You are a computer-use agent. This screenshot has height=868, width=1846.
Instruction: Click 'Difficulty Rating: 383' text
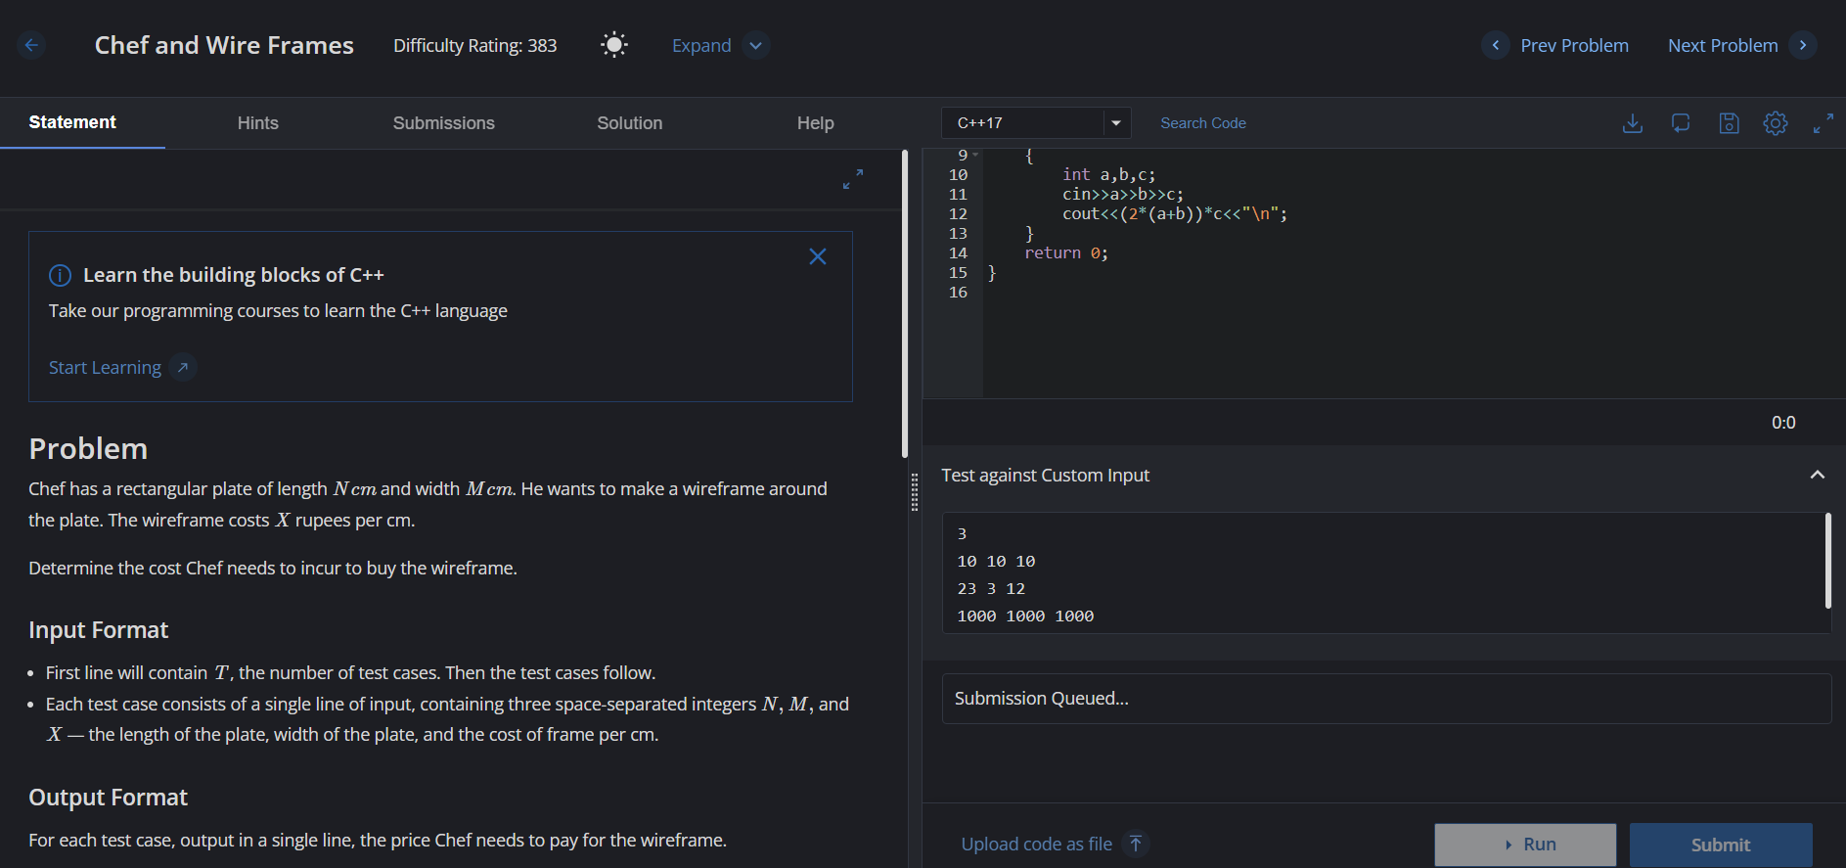[475, 45]
